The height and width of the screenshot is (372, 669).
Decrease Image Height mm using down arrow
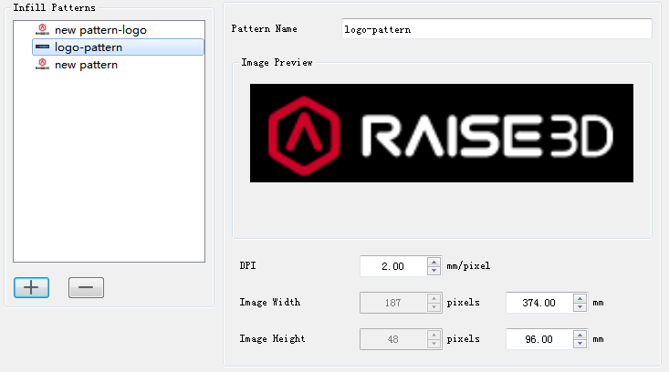click(x=580, y=344)
